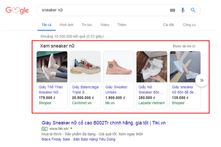
Task: Click the 1.900.000 đ price
Action: (115, 98)
